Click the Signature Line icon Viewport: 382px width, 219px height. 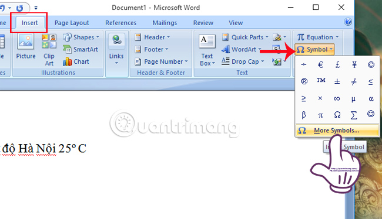click(x=277, y=37)
